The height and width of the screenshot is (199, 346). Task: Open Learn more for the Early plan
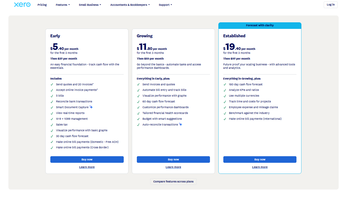87,167
